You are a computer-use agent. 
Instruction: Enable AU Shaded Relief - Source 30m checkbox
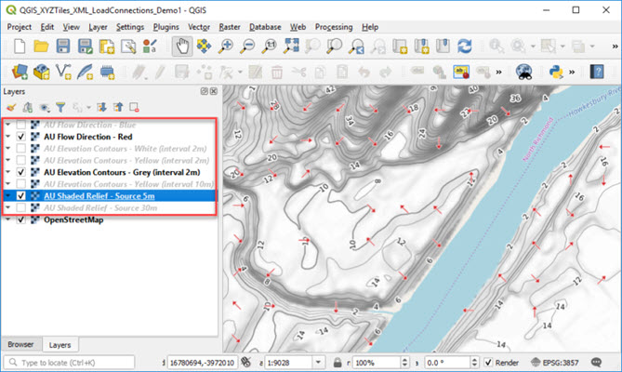[x=21, y=207]
